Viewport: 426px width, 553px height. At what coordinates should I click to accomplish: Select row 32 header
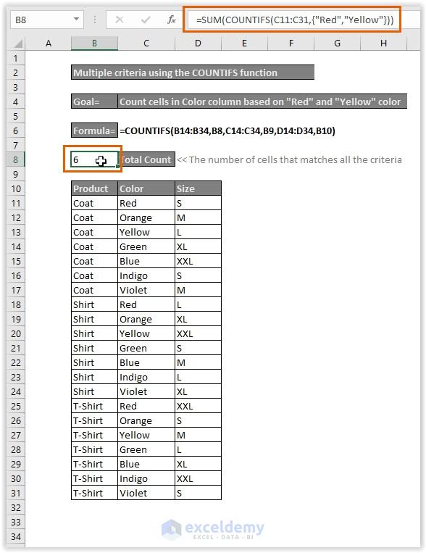(15, 507)
